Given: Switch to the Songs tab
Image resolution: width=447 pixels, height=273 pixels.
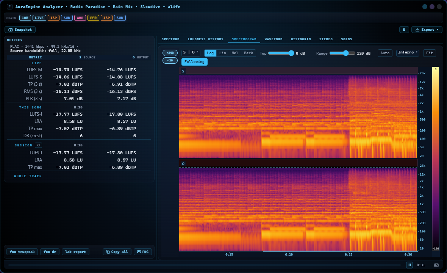Looking at the screenshot, I should [x=346, y=39].
